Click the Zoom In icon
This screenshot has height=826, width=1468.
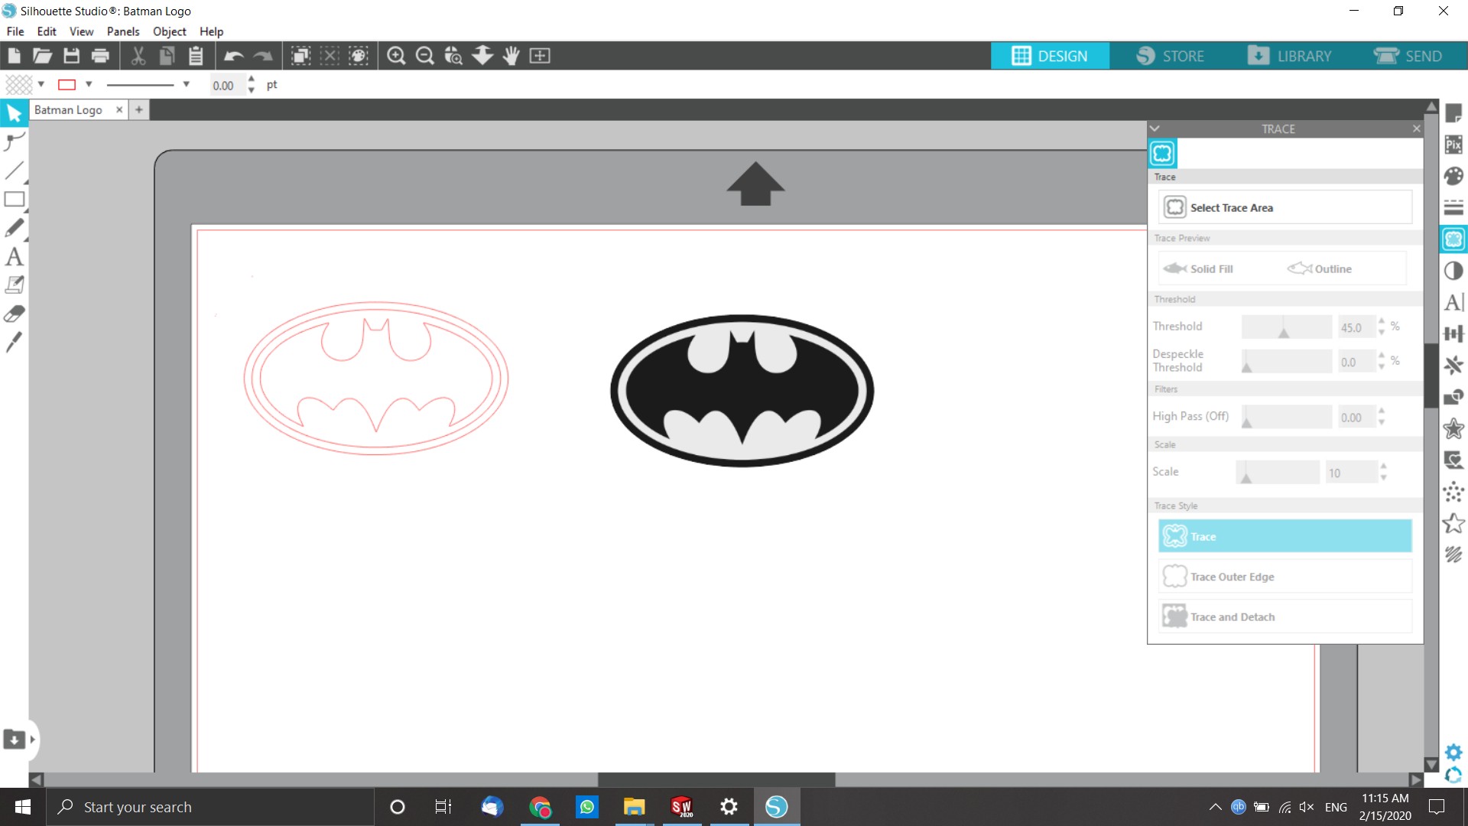[396, 56]
